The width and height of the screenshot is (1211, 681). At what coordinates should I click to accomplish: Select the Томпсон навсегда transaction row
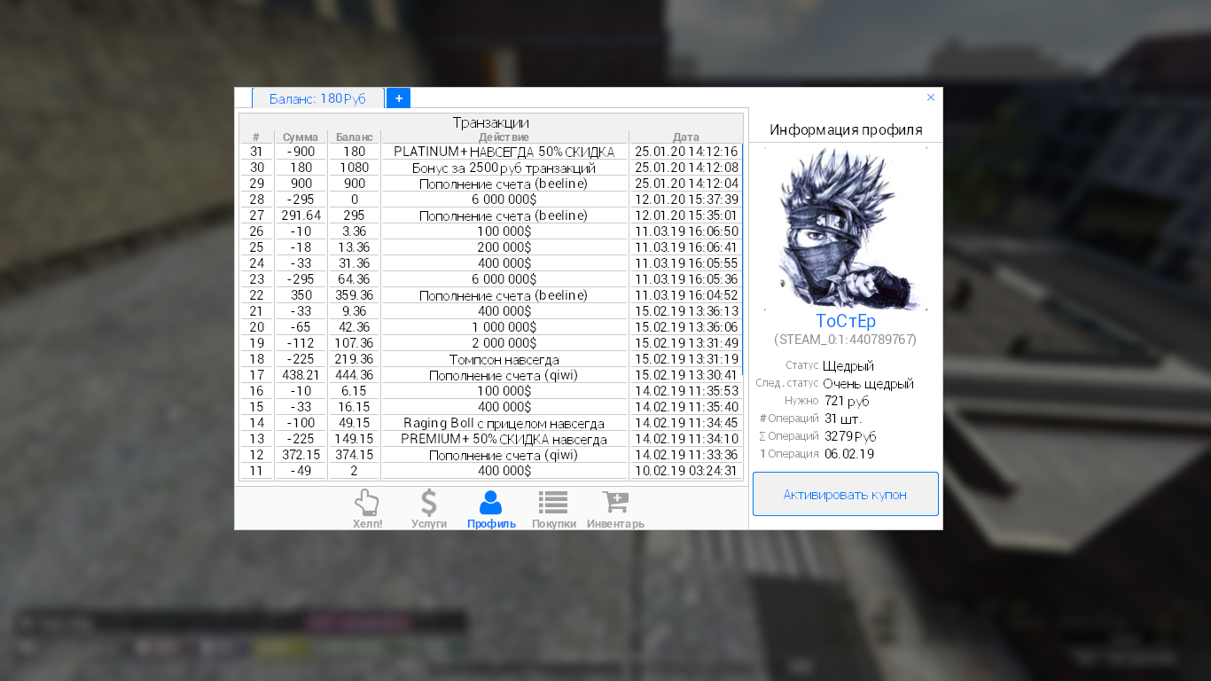coord(504,359)
